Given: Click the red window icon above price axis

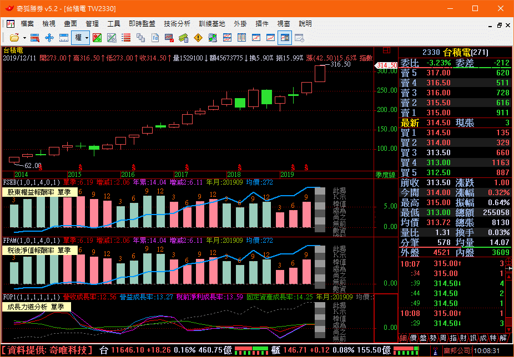Looking at the screenshot, I should [x=386, y=50].
